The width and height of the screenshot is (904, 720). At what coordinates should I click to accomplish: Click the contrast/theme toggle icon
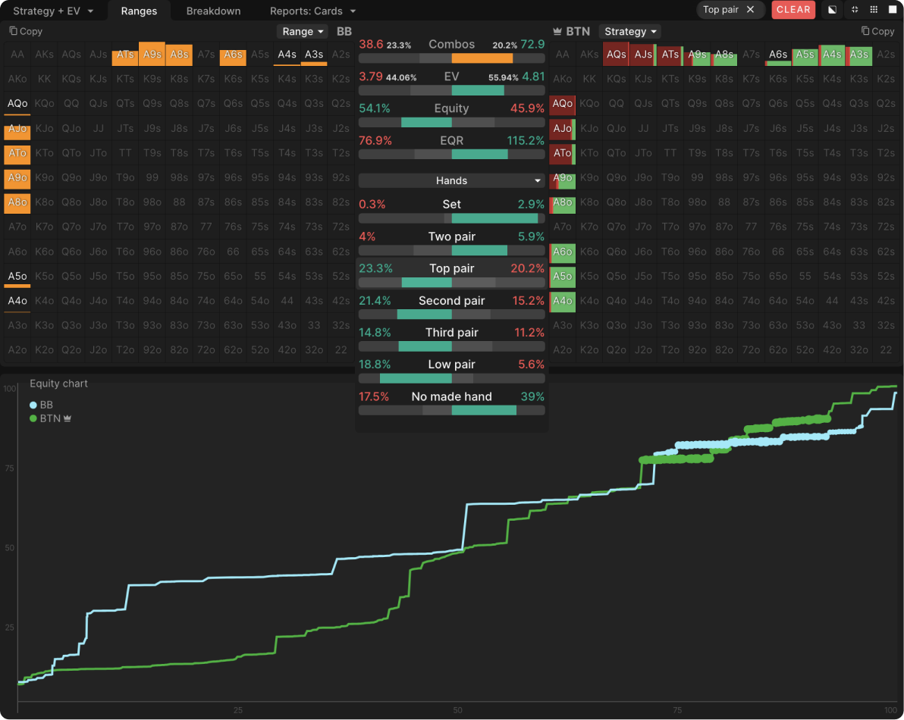coord(833,10)
